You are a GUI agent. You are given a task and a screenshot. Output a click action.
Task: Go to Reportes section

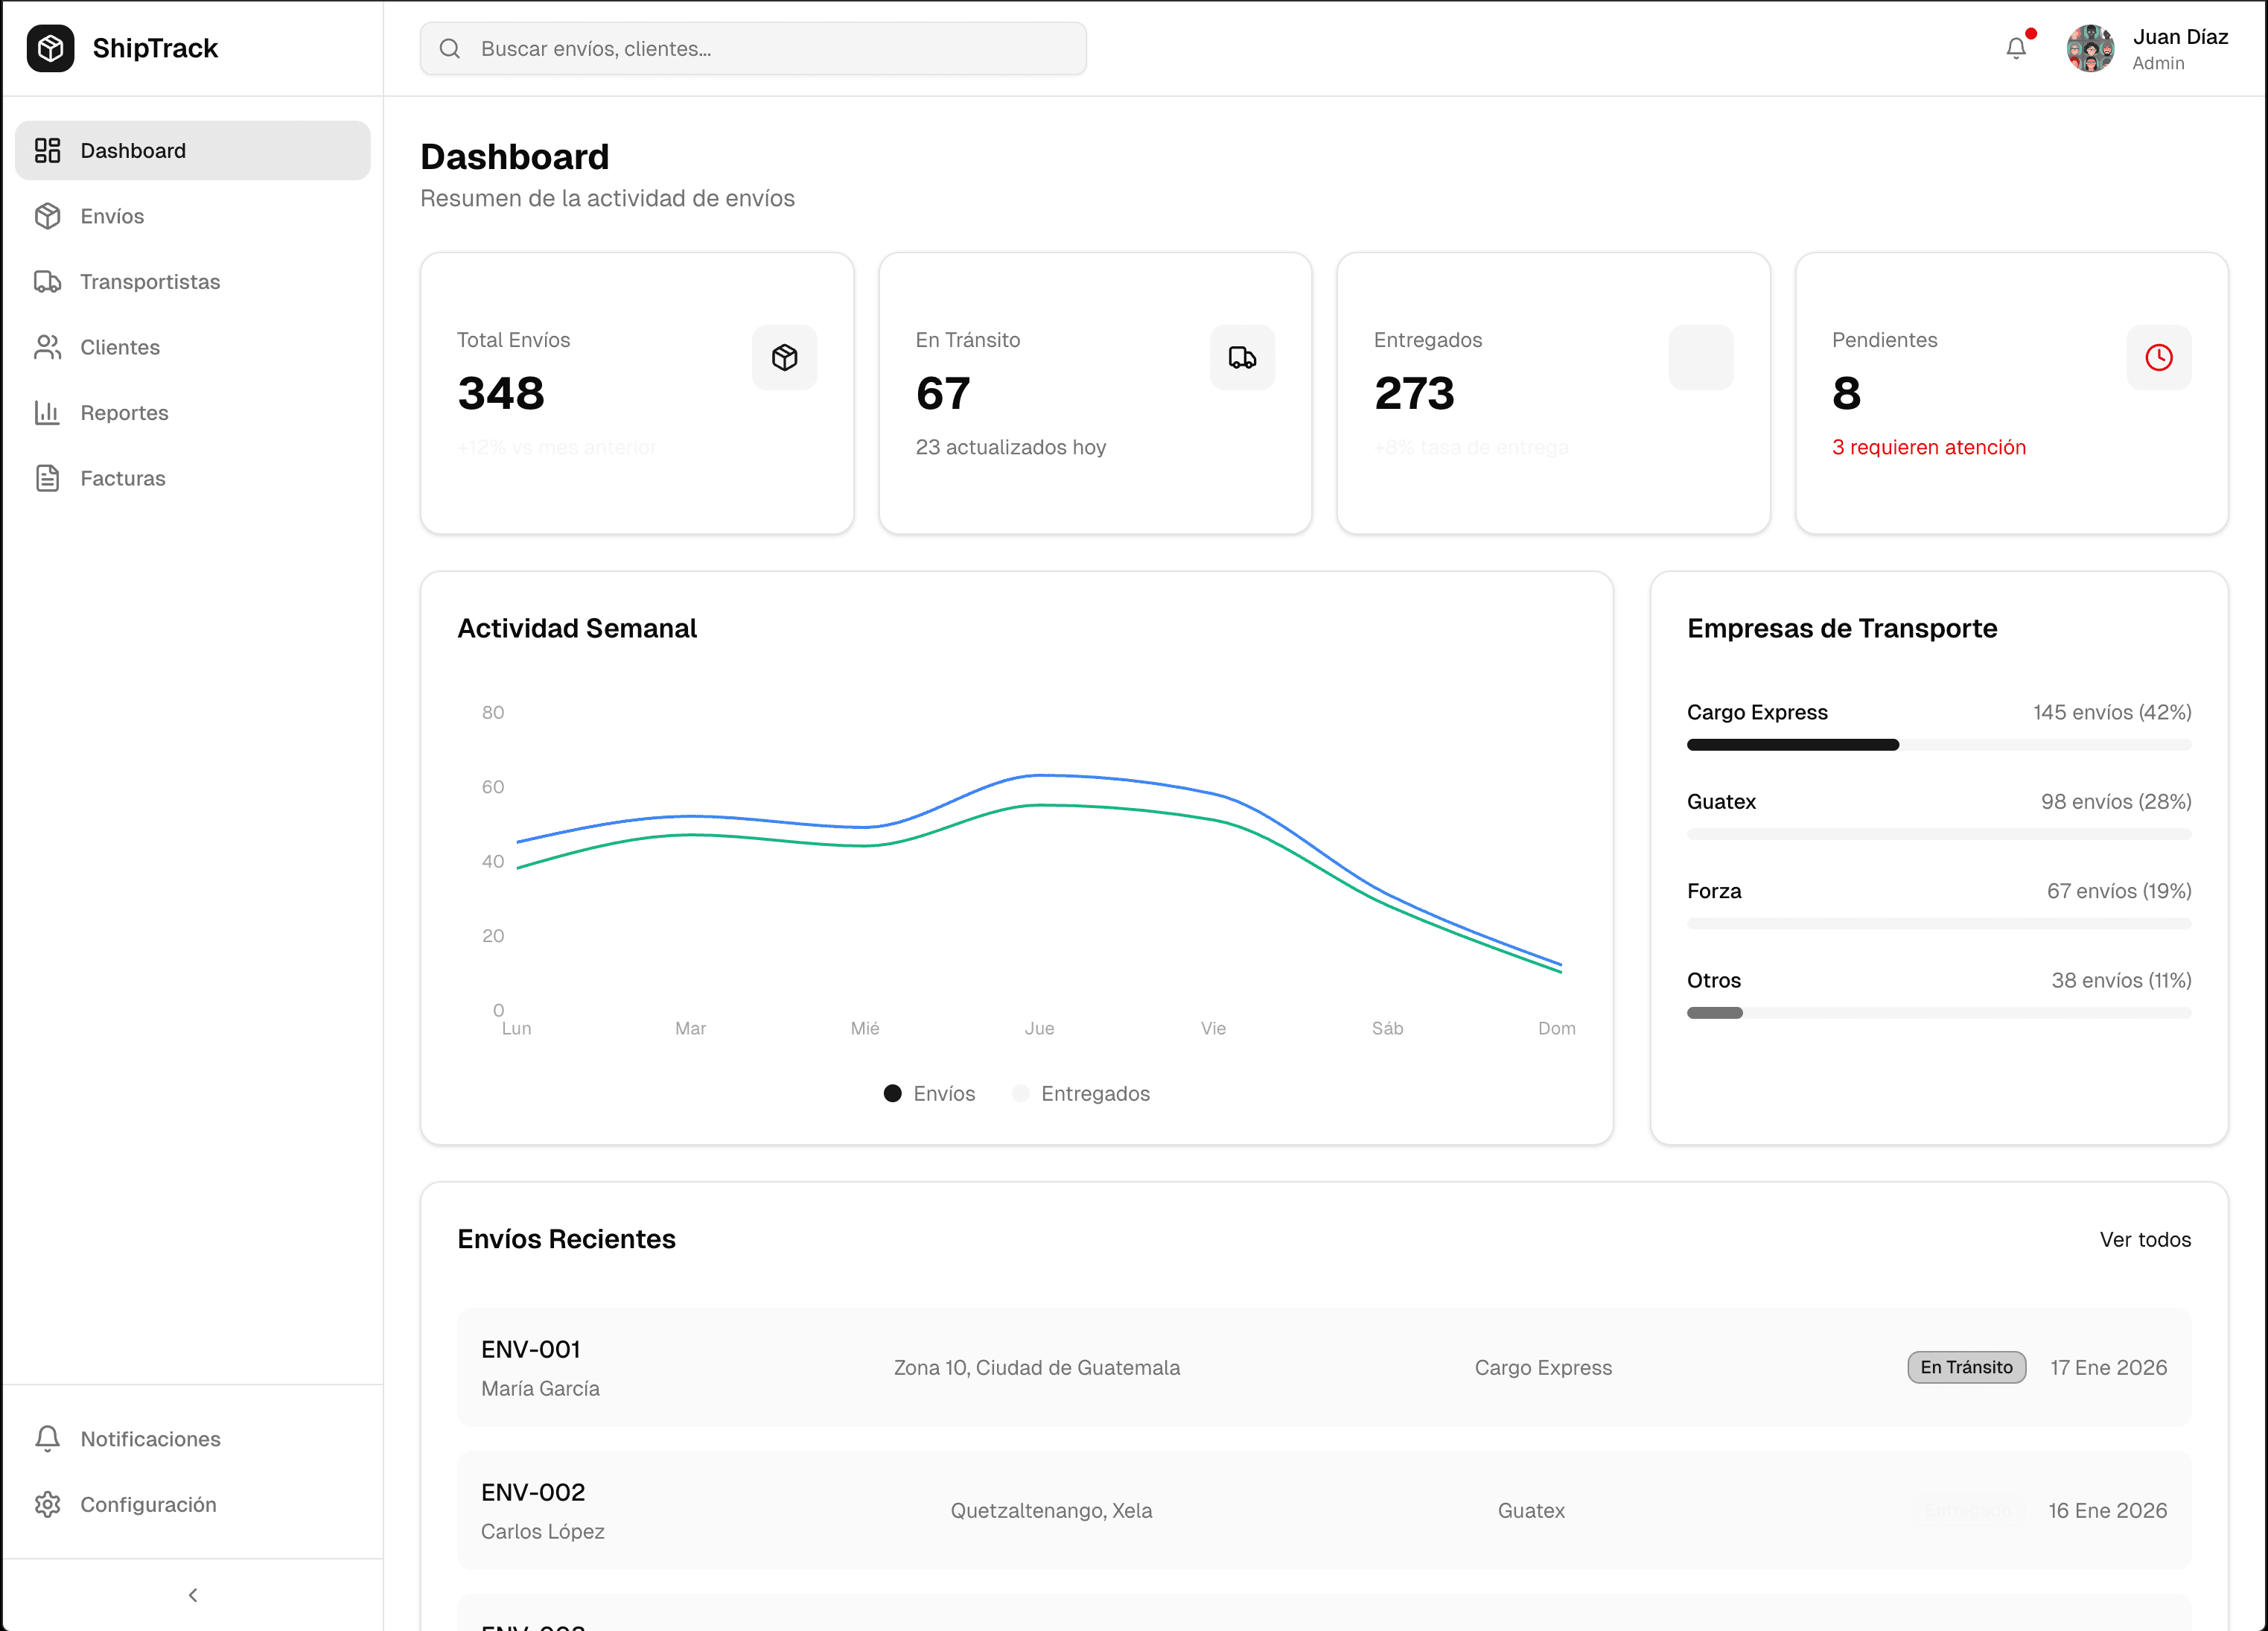coord(193,412)
